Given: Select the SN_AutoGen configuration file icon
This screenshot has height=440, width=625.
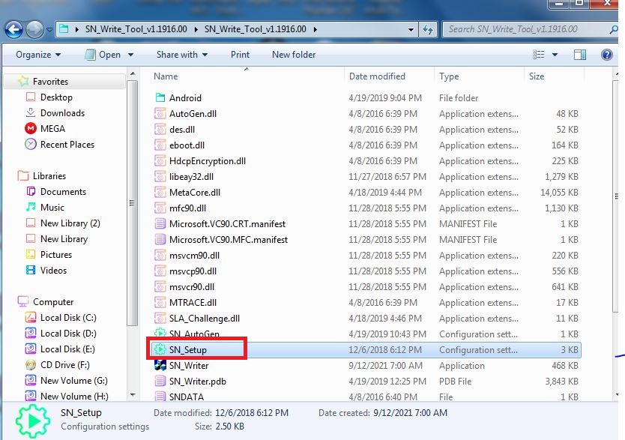Looking at the screenshot, I should click(160, 332).
